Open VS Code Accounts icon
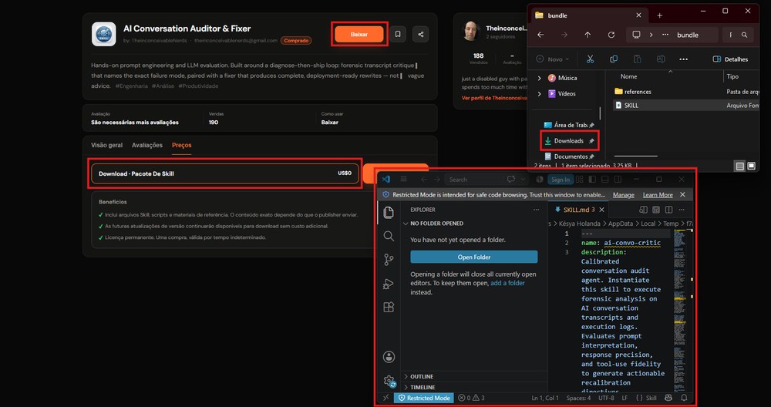The image size is (771, 407). (389, 357)
